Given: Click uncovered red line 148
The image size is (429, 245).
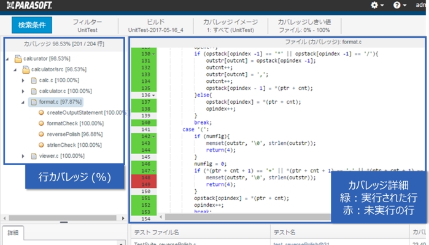Looking at the screenshot, I should 144,177.
